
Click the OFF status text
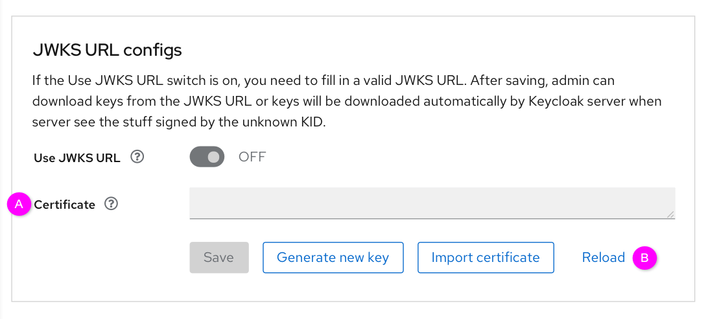tap(252, 157)
